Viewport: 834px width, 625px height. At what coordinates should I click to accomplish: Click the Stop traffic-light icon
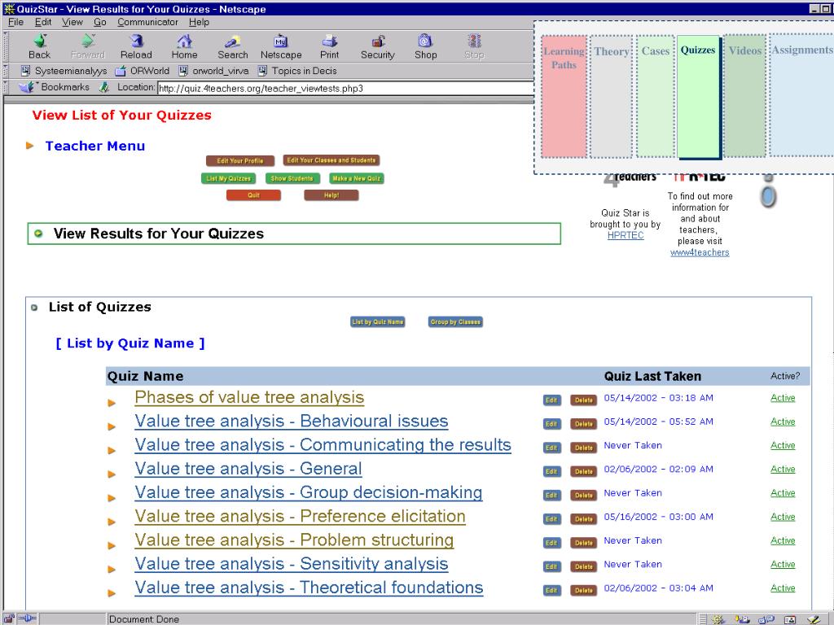click(474, 42)
